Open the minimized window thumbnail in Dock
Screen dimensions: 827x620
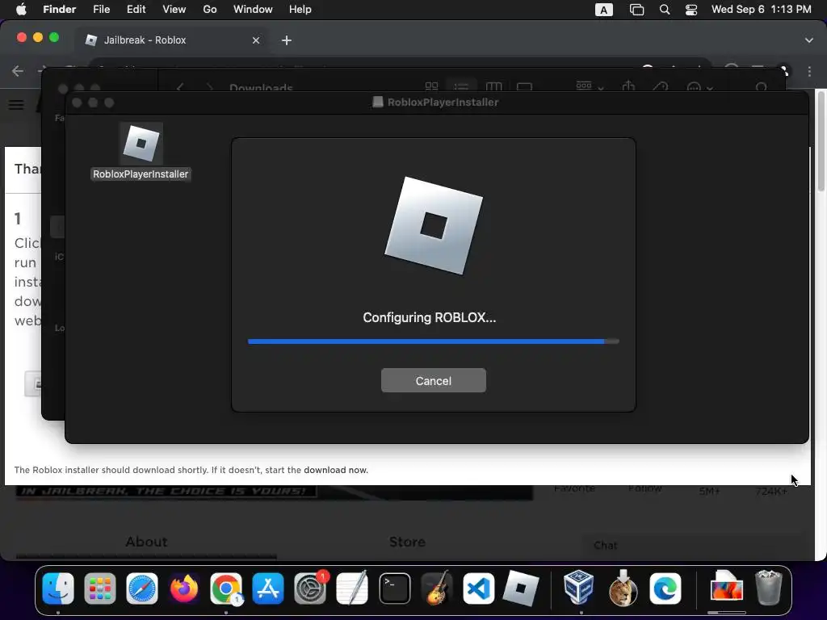tap(726, 589)
